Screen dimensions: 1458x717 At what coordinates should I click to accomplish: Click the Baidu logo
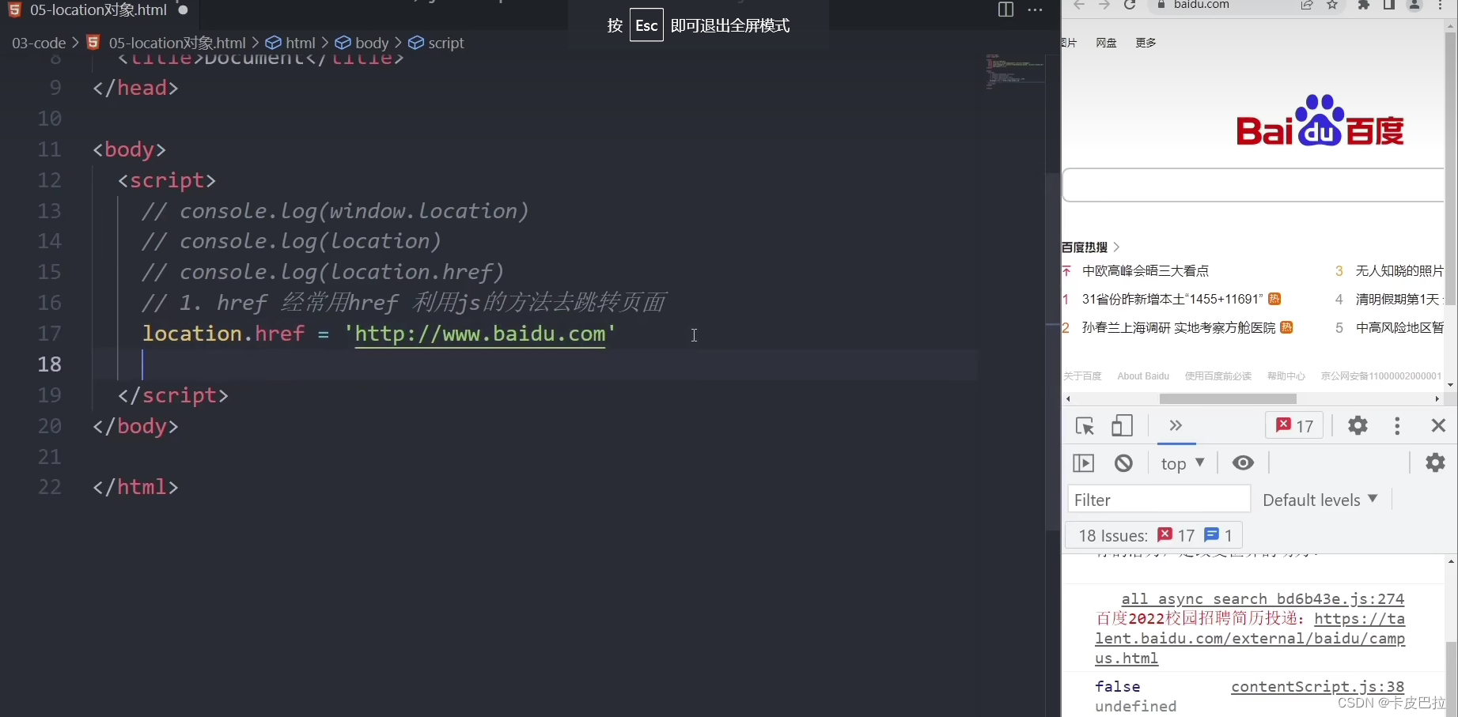pyautogui.click(x=1320, y=121)
